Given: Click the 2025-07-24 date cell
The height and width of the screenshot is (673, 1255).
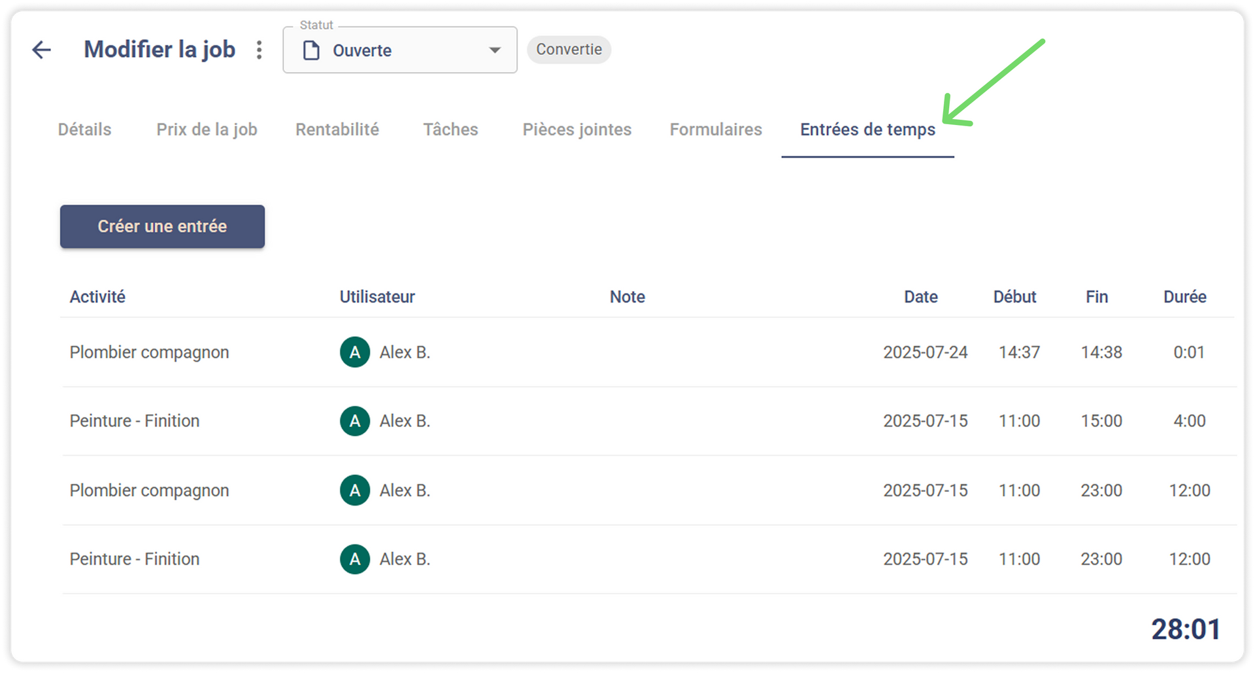Looking at the screenshot, I should pos(925,353).
